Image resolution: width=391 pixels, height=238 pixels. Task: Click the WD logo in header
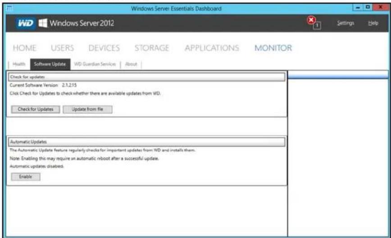tap(25, 23)
